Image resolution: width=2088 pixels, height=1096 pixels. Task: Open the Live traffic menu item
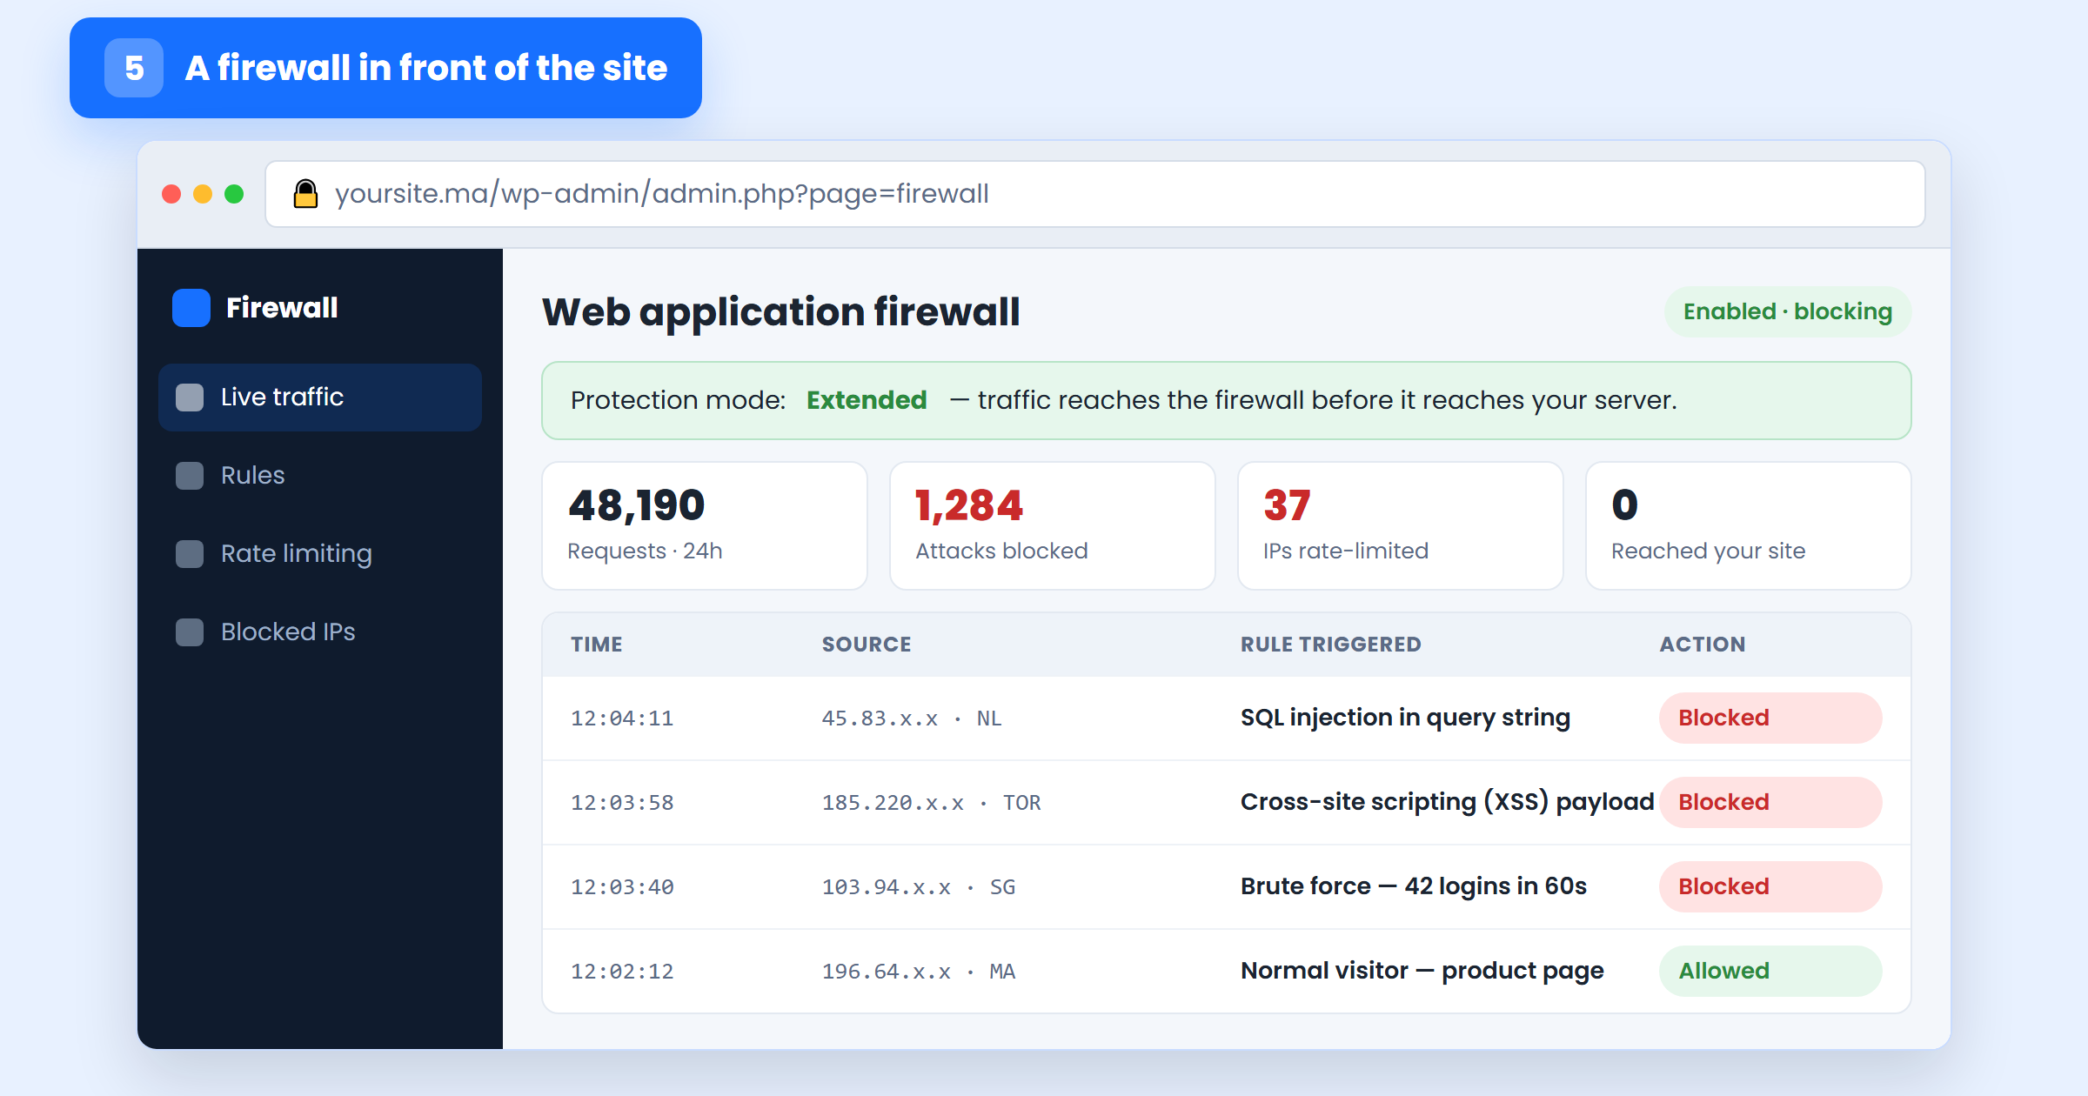point(320,398)
